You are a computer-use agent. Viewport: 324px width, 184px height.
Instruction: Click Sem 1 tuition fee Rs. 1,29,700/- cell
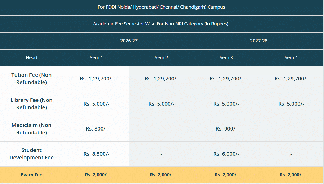coord(97,79)
